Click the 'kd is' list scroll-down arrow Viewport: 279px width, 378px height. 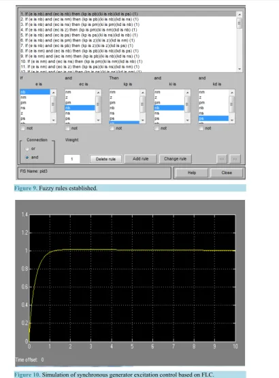click(231, 120)
